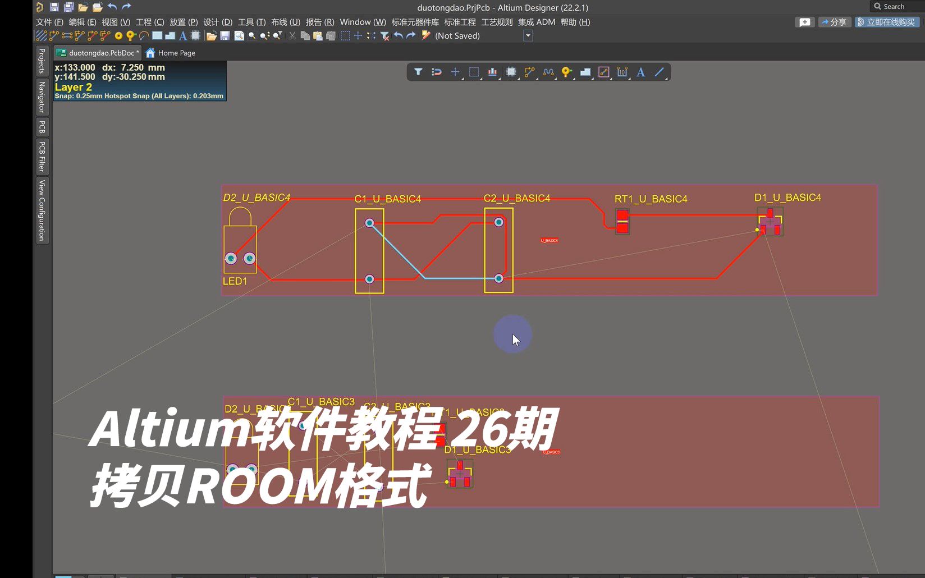
Task: Toggle the snapping magnet in the heads-up toolbar
Action: [x=436, y=72]
